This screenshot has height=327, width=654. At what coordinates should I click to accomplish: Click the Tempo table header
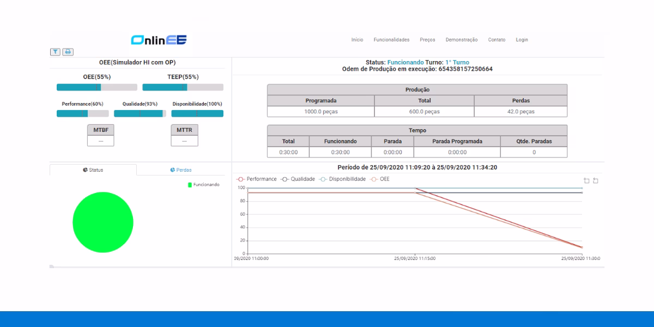[417, 131]
